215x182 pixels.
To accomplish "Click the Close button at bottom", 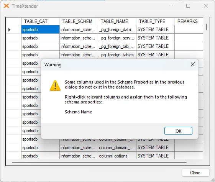I will 195,173.
